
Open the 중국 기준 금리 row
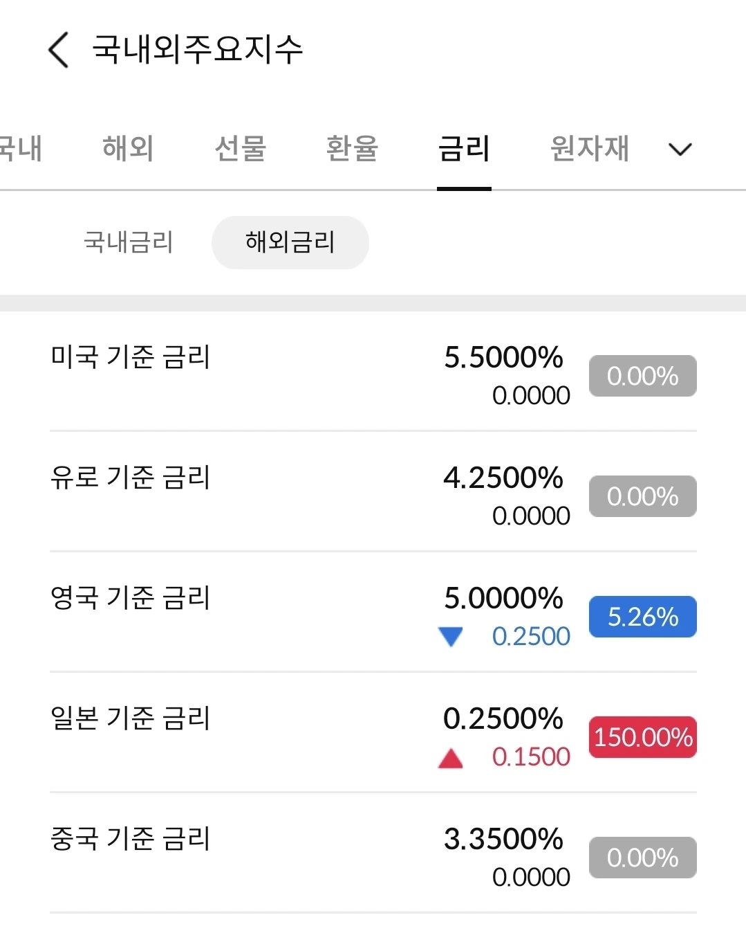130,839
